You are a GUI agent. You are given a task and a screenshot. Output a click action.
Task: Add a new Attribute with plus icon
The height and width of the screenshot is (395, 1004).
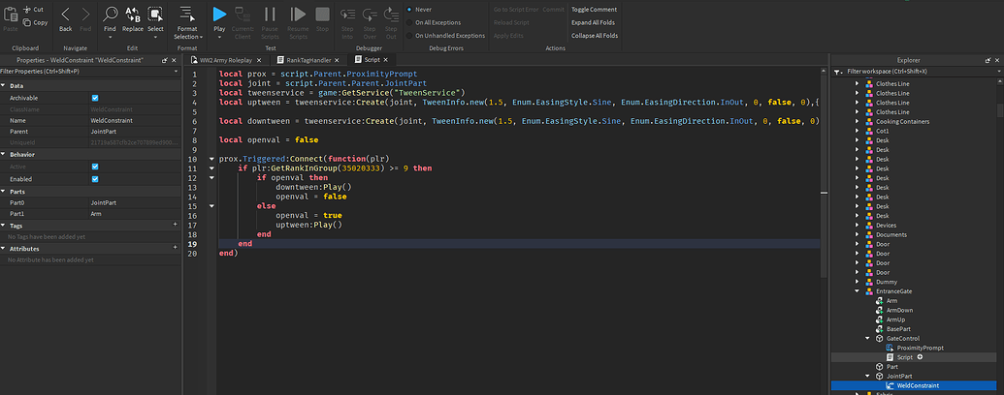176,247
